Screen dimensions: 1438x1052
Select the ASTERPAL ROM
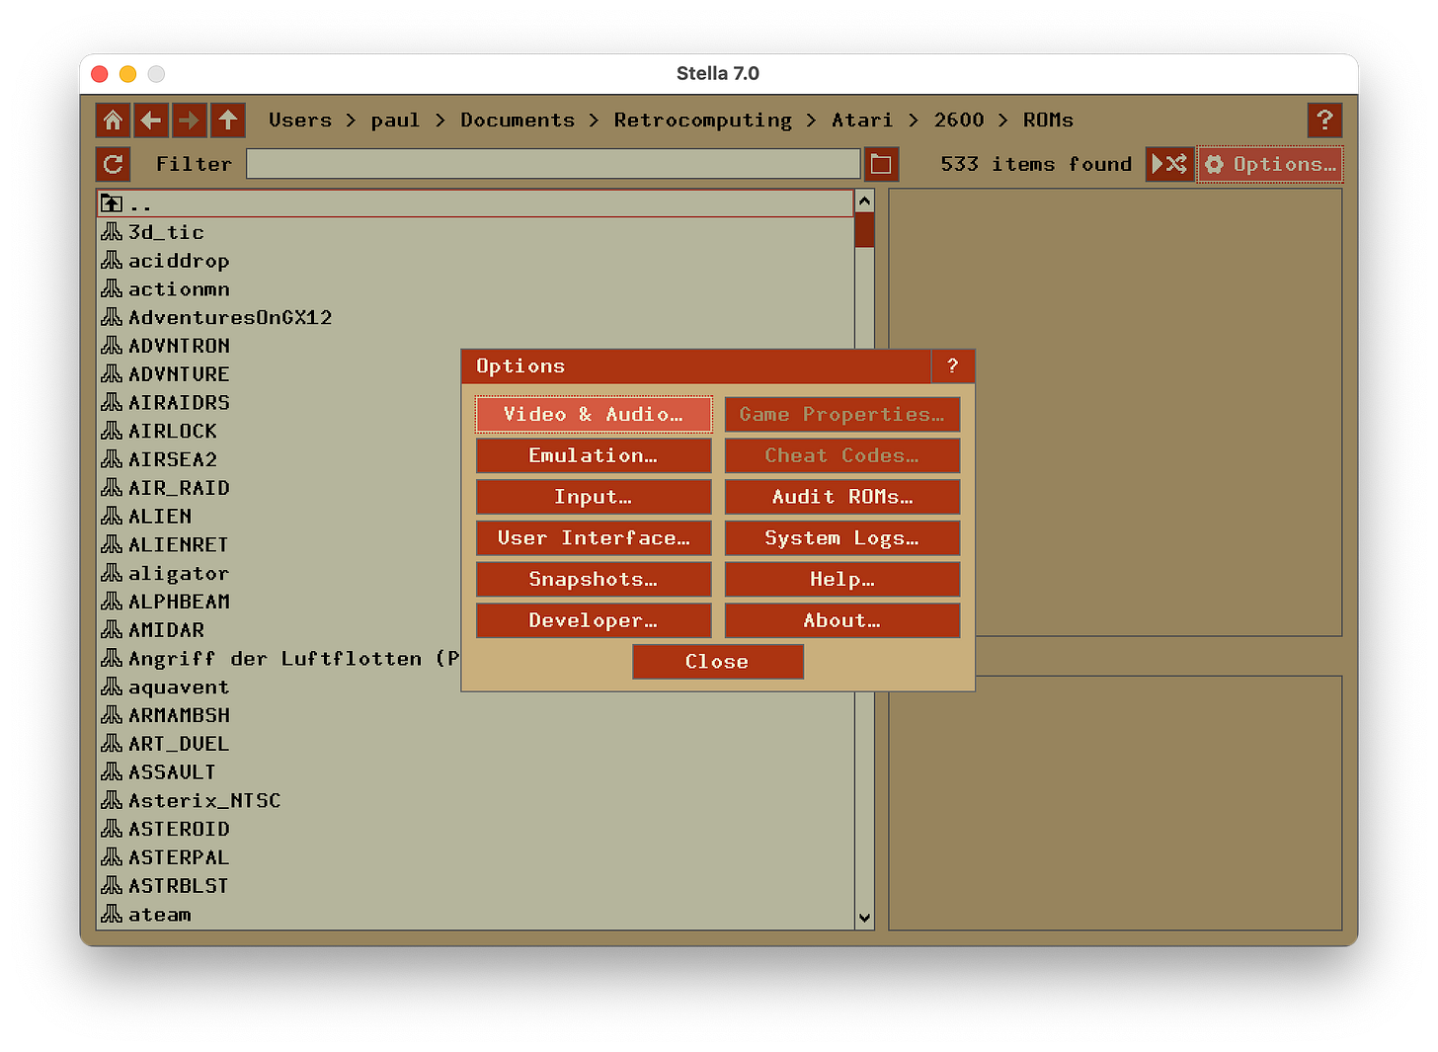pyautogui.click(x=475, y=857)
